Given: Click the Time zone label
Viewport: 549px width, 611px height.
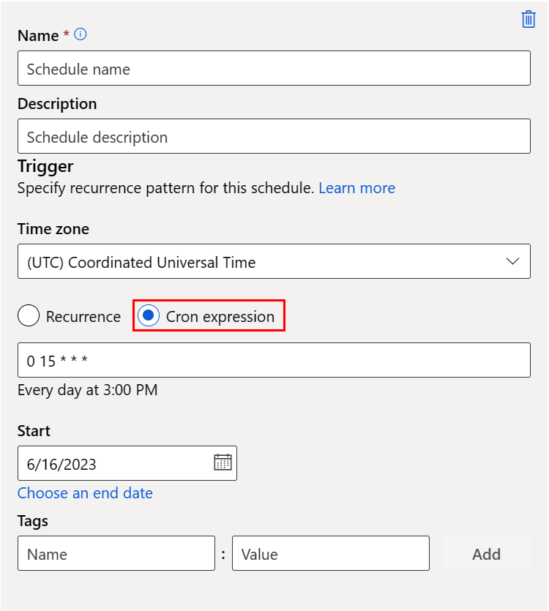Looking at the screenshot, I should [53, 229].
